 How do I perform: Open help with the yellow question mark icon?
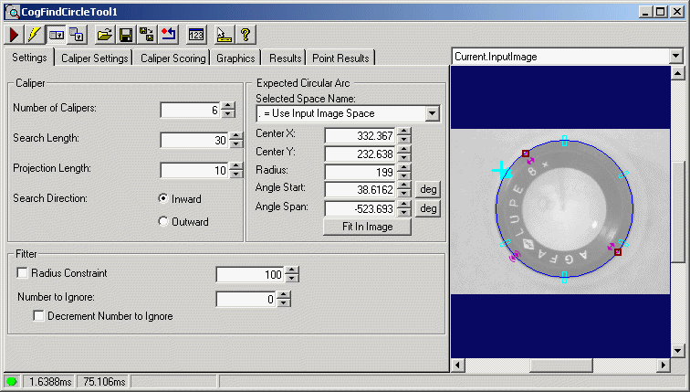(246, 35)
